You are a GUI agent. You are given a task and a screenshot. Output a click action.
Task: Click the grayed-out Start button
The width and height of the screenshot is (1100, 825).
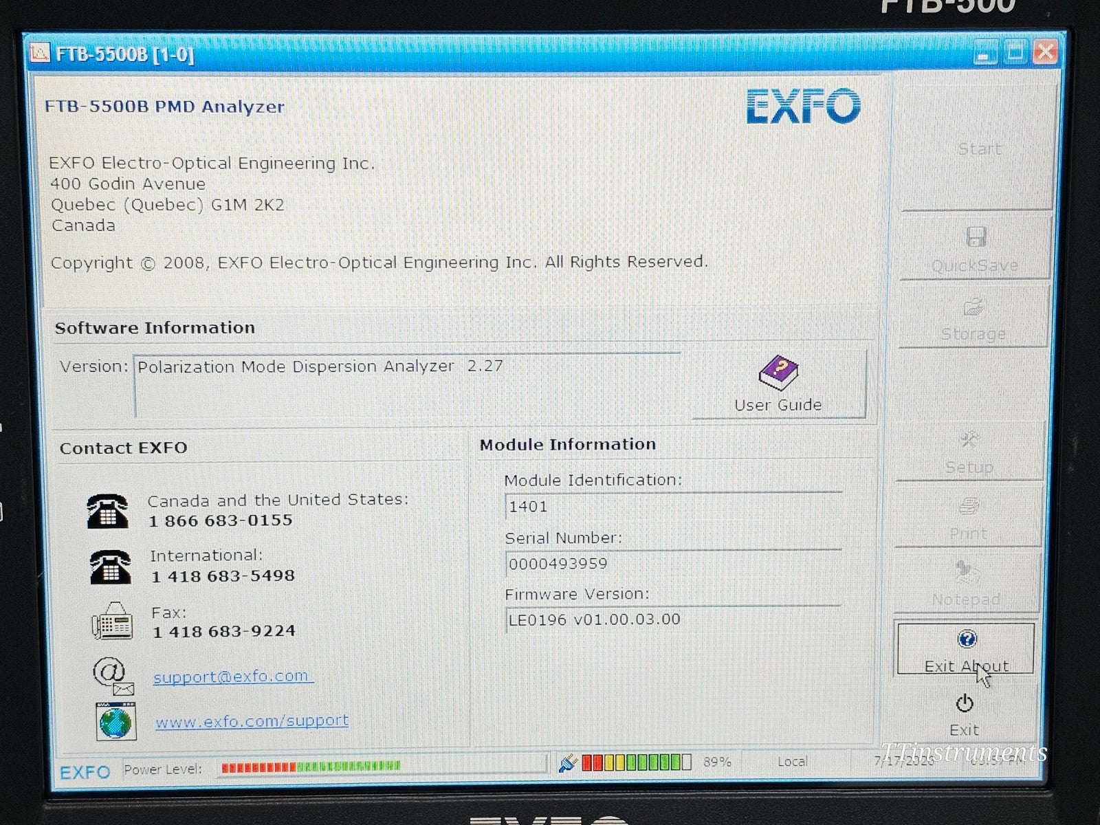pos(978,148)
